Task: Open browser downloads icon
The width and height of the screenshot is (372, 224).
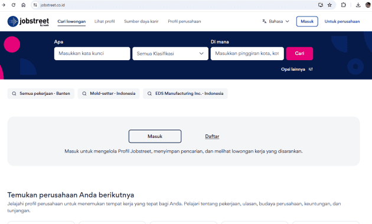Action: 358,5
